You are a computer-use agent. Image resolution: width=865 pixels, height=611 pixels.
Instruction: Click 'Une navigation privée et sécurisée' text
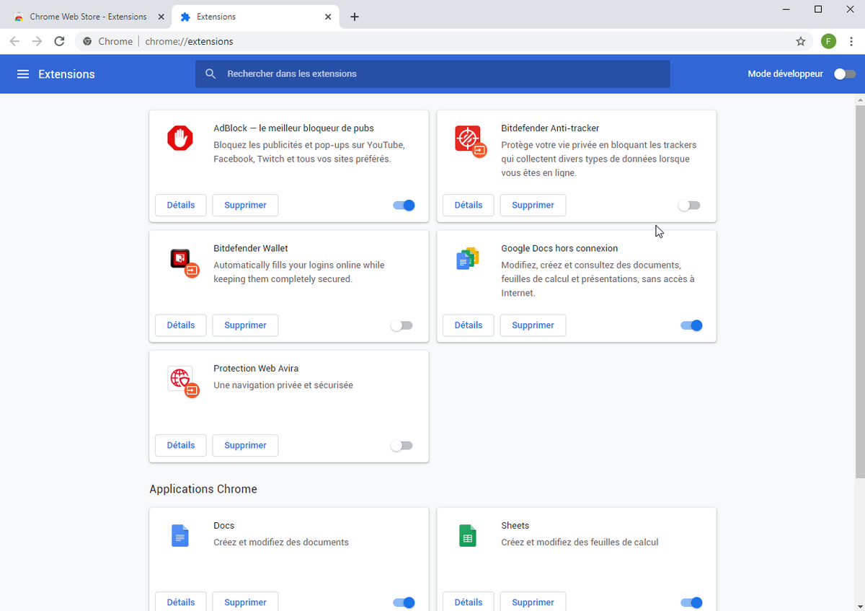(283, 385)
